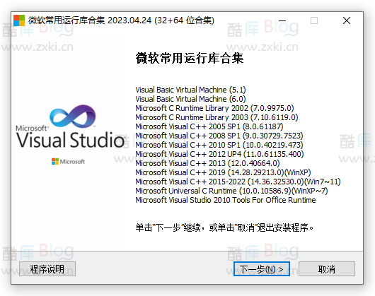The height and width of the screenshot is (296, 375).
Task: Click Microsoft Visual C++ 2005 SP1 line
Action: pyautogui.click(x=209, y=126)
